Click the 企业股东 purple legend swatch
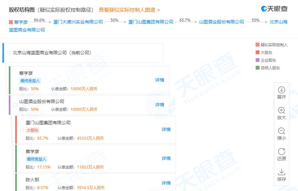This screenshot has width=298, height=191. (258, 60)
